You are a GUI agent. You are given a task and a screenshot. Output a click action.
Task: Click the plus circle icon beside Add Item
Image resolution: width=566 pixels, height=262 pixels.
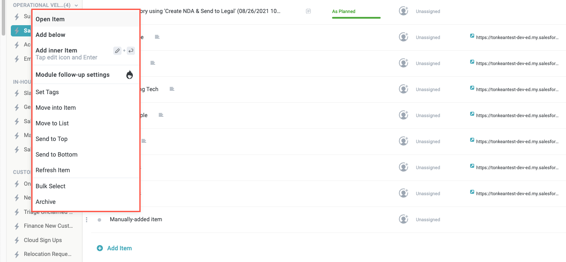coord(100,248)
